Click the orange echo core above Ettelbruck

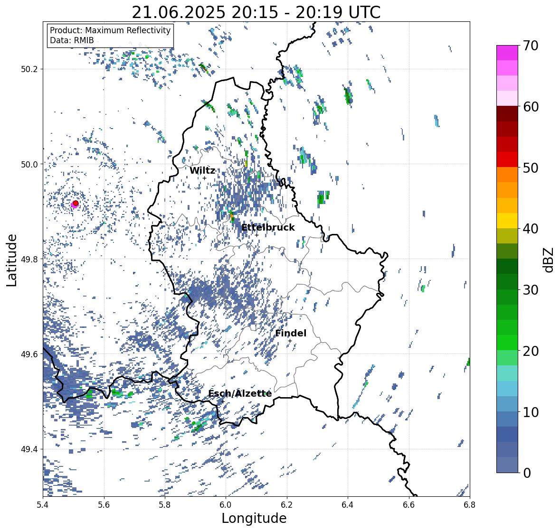click(x=231, y=216)
